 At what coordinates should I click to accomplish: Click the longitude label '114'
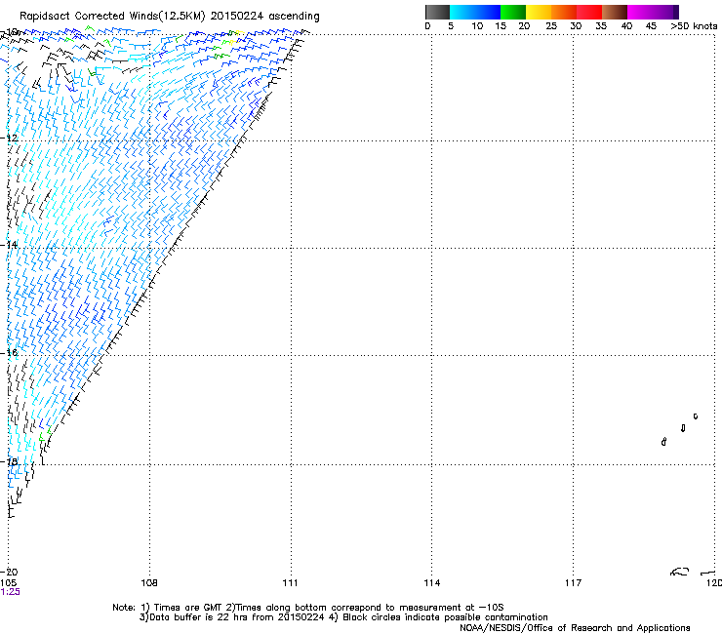click(432, 583)
